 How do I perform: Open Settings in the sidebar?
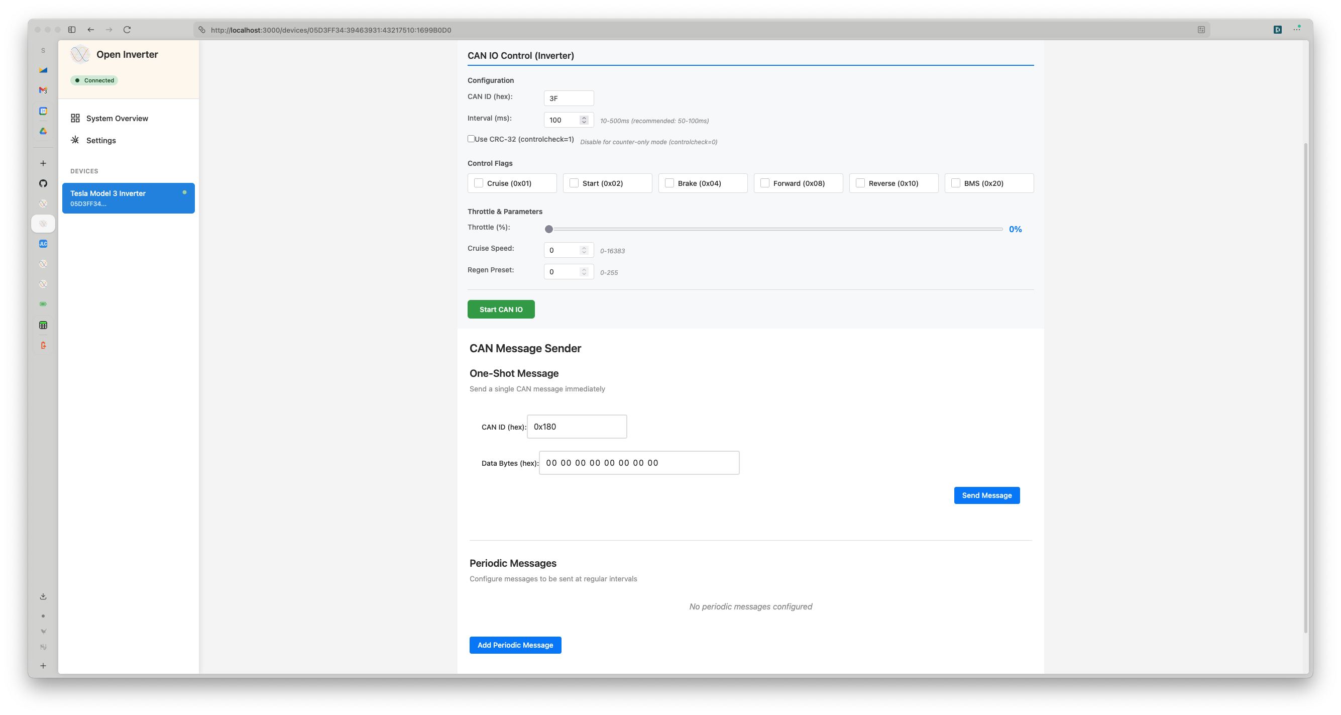pos(101,141)
